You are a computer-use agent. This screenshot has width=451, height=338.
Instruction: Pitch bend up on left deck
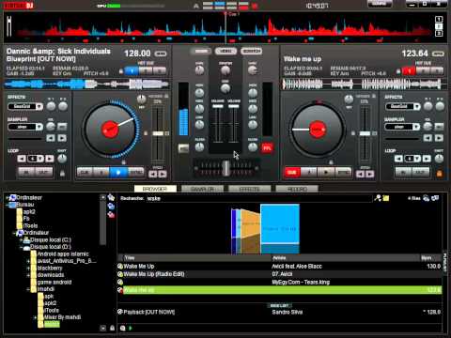pyautogui.click(x=163, y=175)
